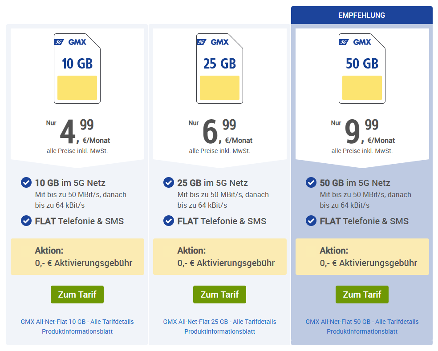Image resolution: width=438 pixels, height=351 pixels.
Task: Click the checkmark beside 50 GB im 5G Netz
Action: coord(311,183)
